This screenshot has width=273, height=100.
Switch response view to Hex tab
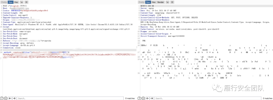[x=154, y=2]
